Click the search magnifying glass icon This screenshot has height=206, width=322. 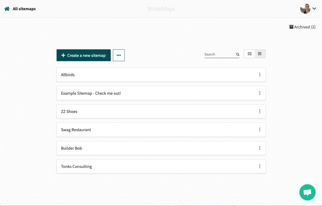(x=238, y=54)
